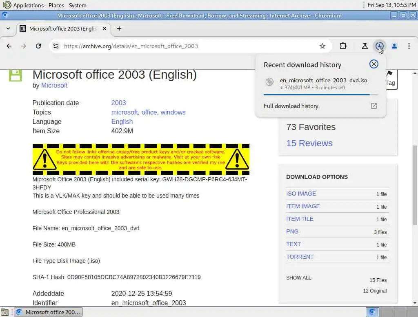Click the Identifier value en_microsoft_office_2003
Viewport: 418px width, 317px height.
[149, 303]
